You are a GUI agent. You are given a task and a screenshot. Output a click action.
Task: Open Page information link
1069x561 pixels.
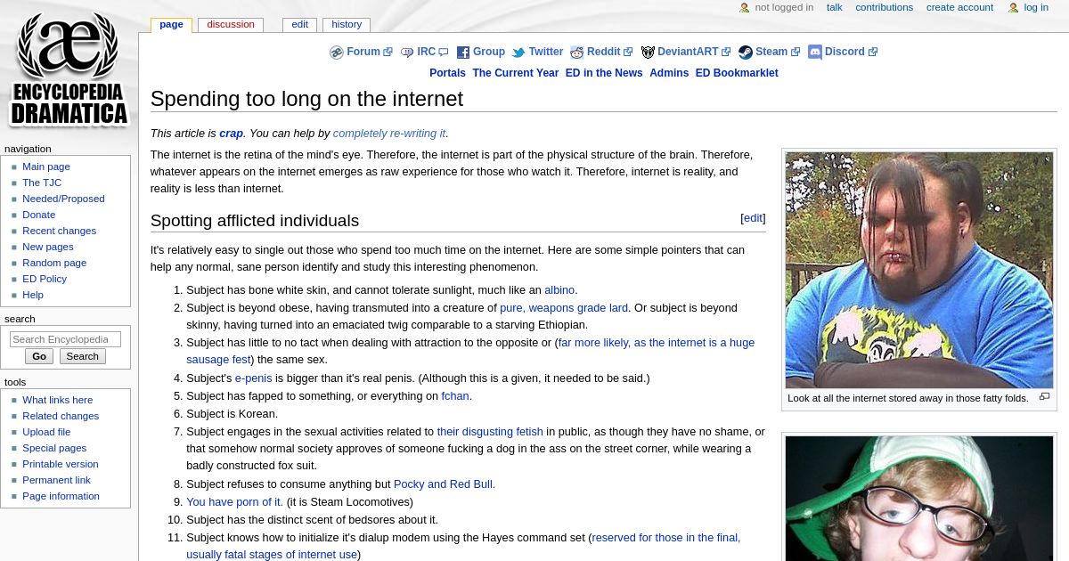coord(61,496)
